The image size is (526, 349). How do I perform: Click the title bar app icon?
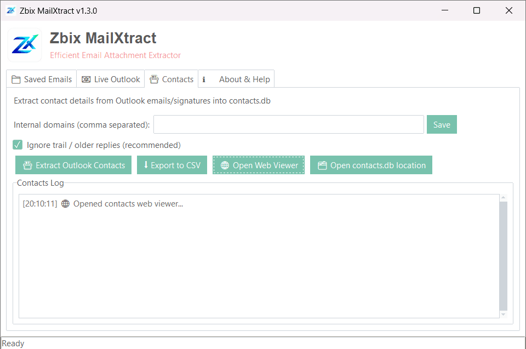tap(11, 11)
